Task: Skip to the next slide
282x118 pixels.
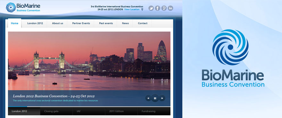Action: pos(162,98)
